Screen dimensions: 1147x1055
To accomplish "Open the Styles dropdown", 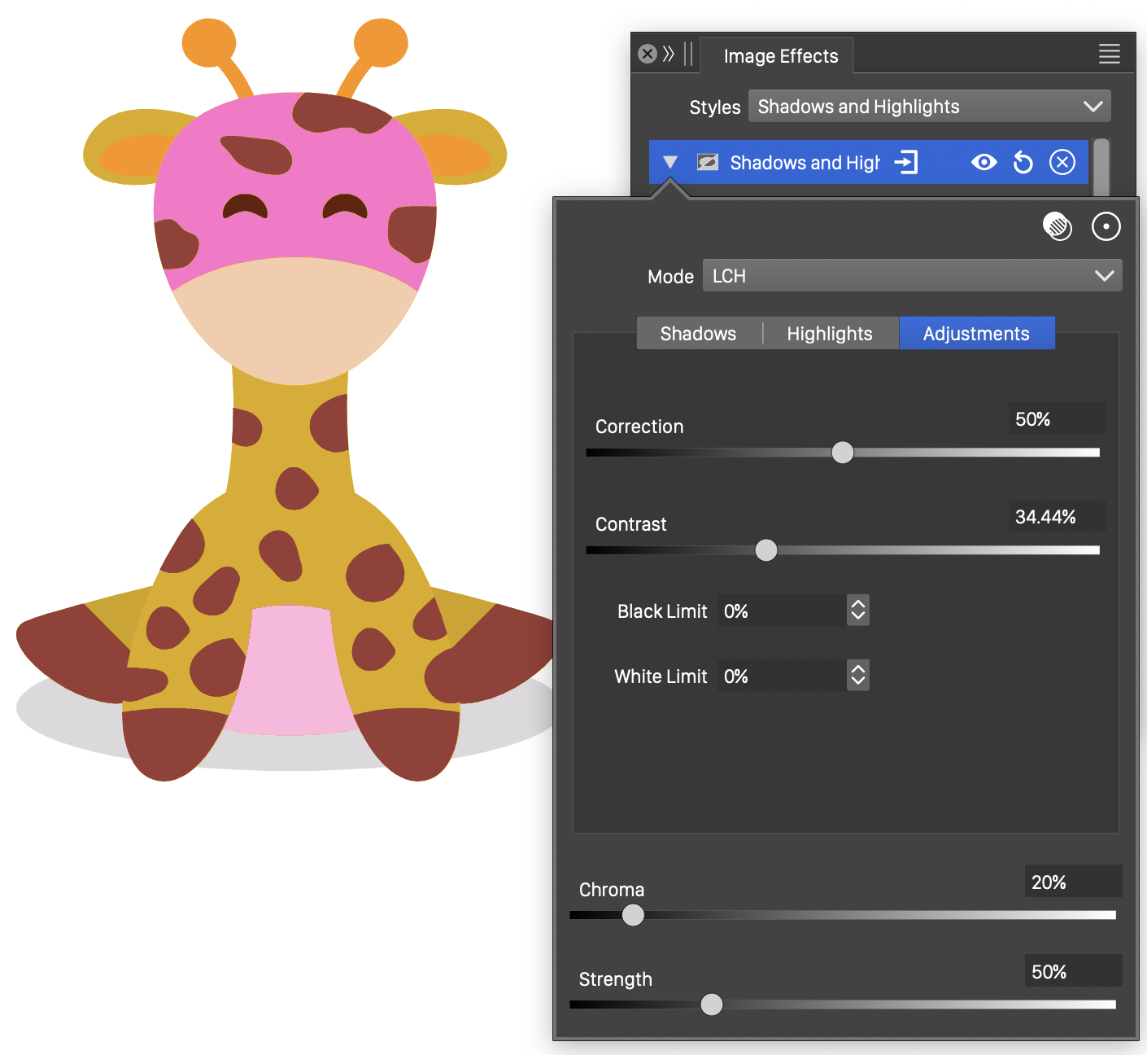I will 929,107.
